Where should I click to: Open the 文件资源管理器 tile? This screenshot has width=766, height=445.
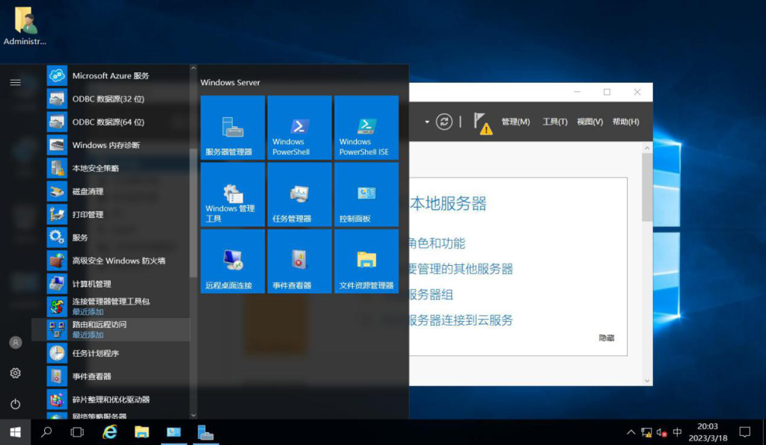(367, 261)
